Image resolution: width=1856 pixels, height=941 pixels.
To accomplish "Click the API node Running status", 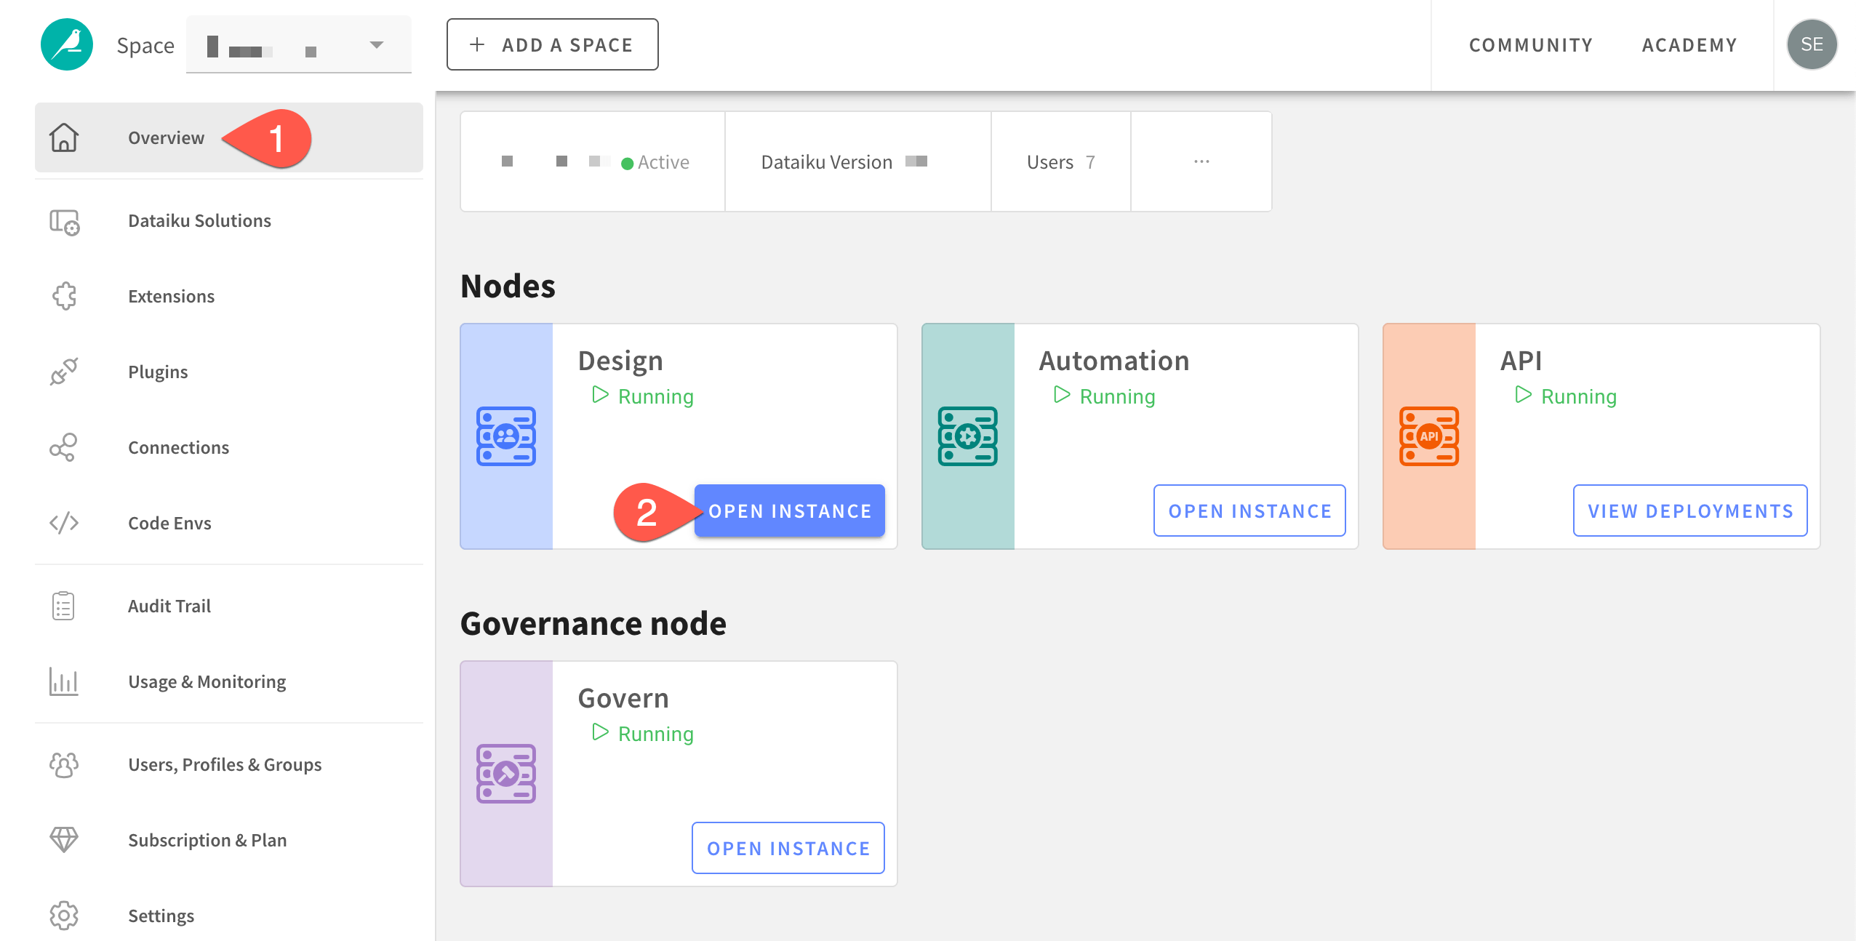I will pyautogui.click(x=1566, y=396).
